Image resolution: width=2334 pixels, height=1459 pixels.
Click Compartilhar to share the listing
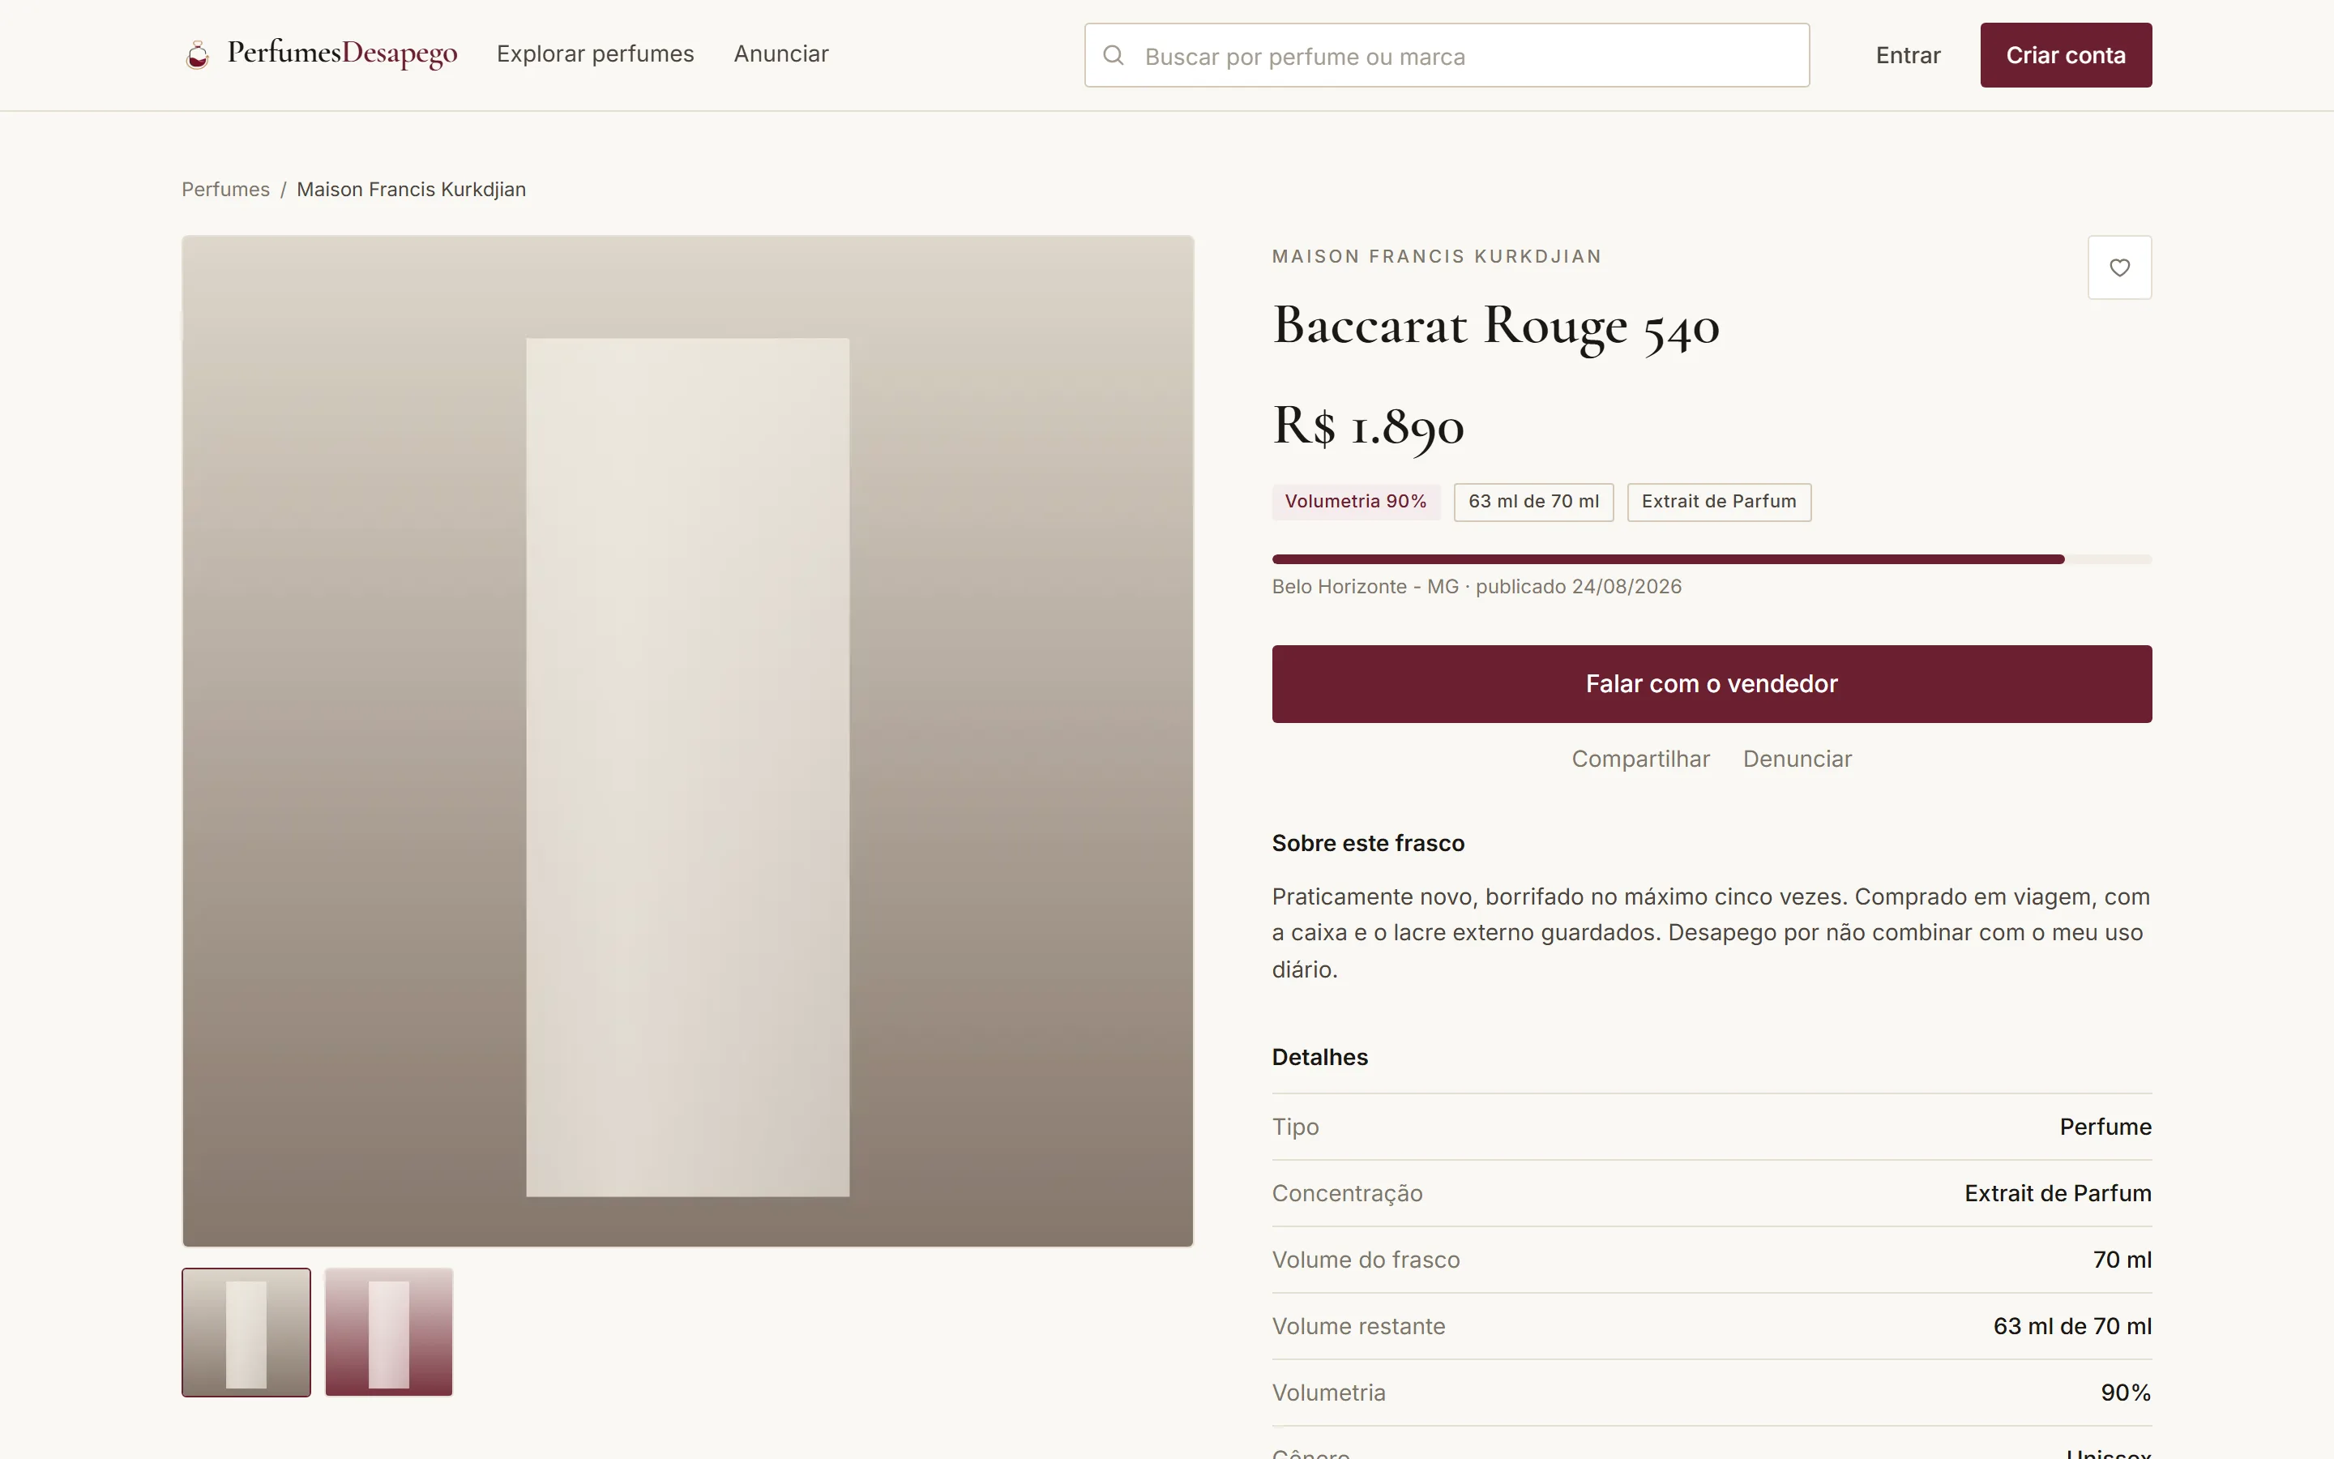(x=1640, y=759)
